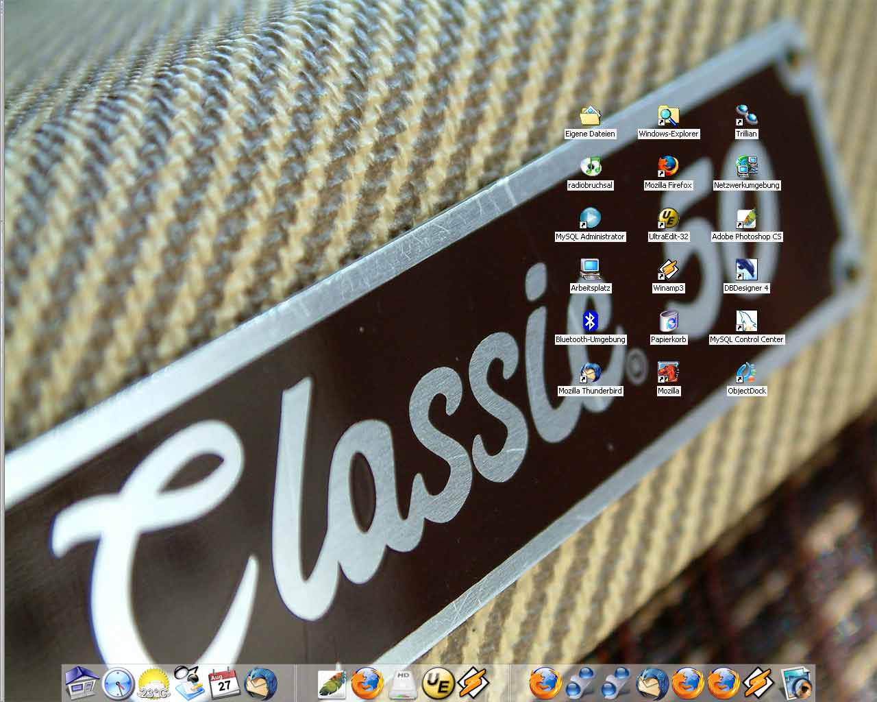Image resolution: width=877 pixels, height=702 pixels.
Task: Click the UltraEdit-32 desktop icon
Action: (668, 225)
